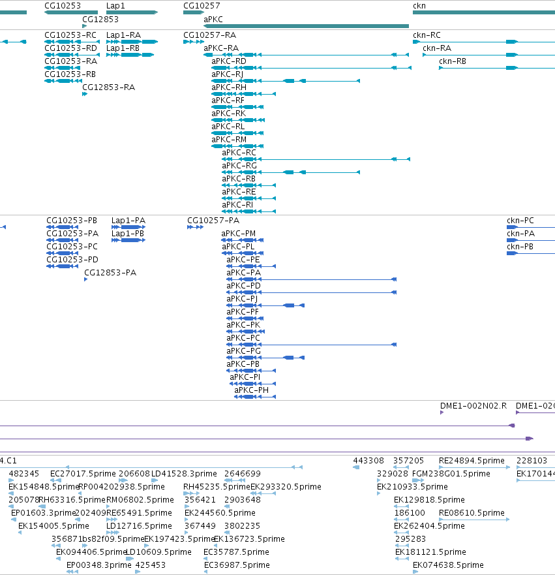
Task: Open the ckn-RB transcript label
Action: click(x=453, y=61)
